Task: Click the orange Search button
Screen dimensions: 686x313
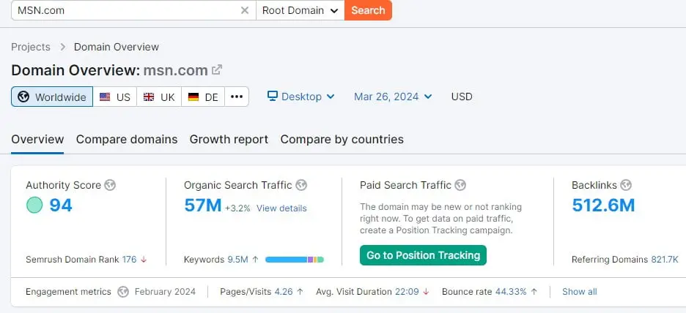Action: (368, 10)
